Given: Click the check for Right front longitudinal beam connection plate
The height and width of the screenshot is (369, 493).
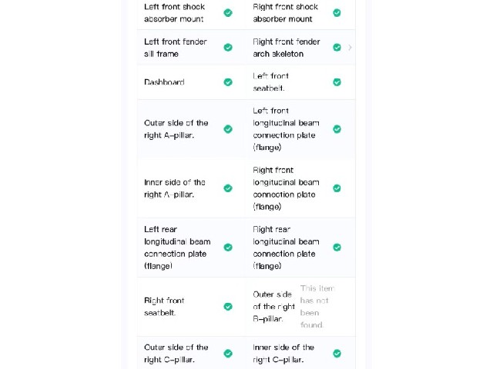Looking at the screenshot, I should [x=337, y=188].
